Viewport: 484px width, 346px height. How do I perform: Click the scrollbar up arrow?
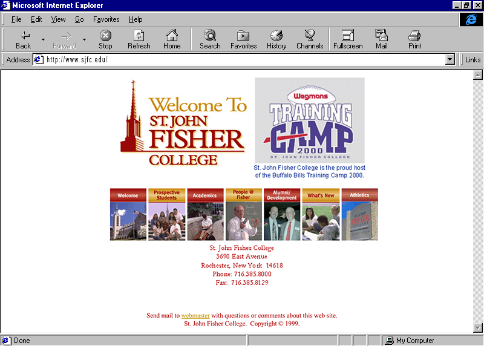pyautogui.click(x=478, y=75)
